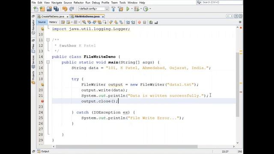This screenshot has width=274, height=154.
Task: Click the Uncomment icon in editor toolbar
Action: [156, 22]
